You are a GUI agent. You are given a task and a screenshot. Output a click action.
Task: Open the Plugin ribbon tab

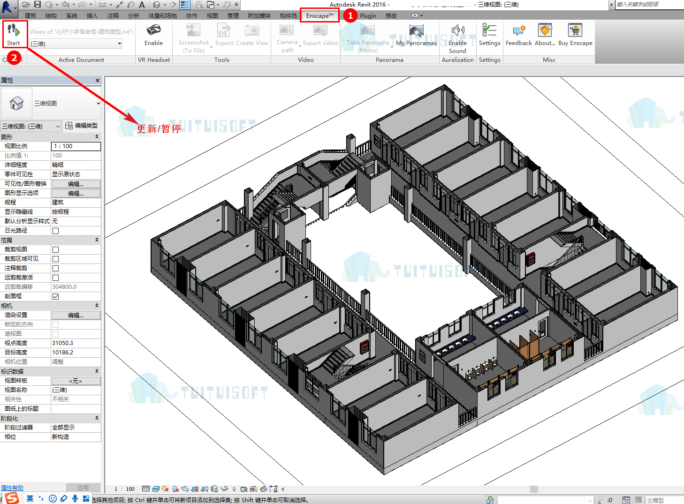[x=368, y=16]
